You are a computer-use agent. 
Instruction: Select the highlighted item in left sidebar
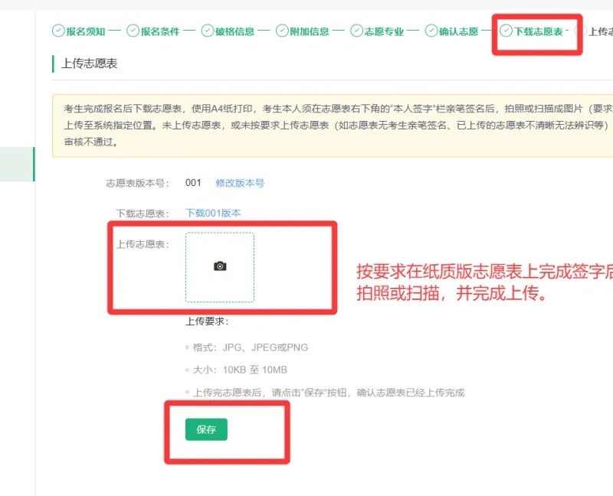pyautogui.click(x=17, y=165)
